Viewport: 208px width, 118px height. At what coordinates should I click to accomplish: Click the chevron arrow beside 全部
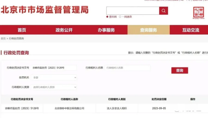pos(75,77)
